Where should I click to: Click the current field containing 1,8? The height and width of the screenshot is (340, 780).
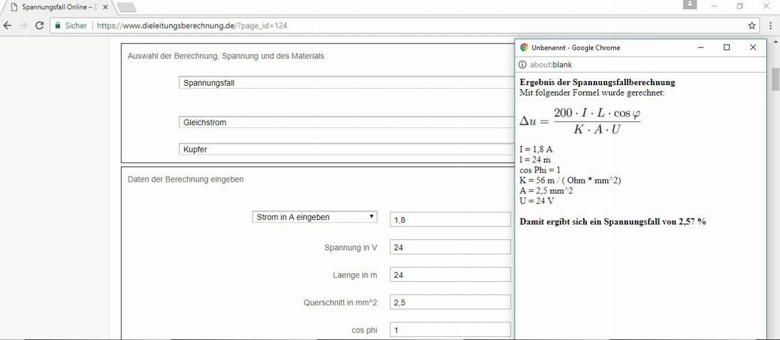click(x=450, y=219)
